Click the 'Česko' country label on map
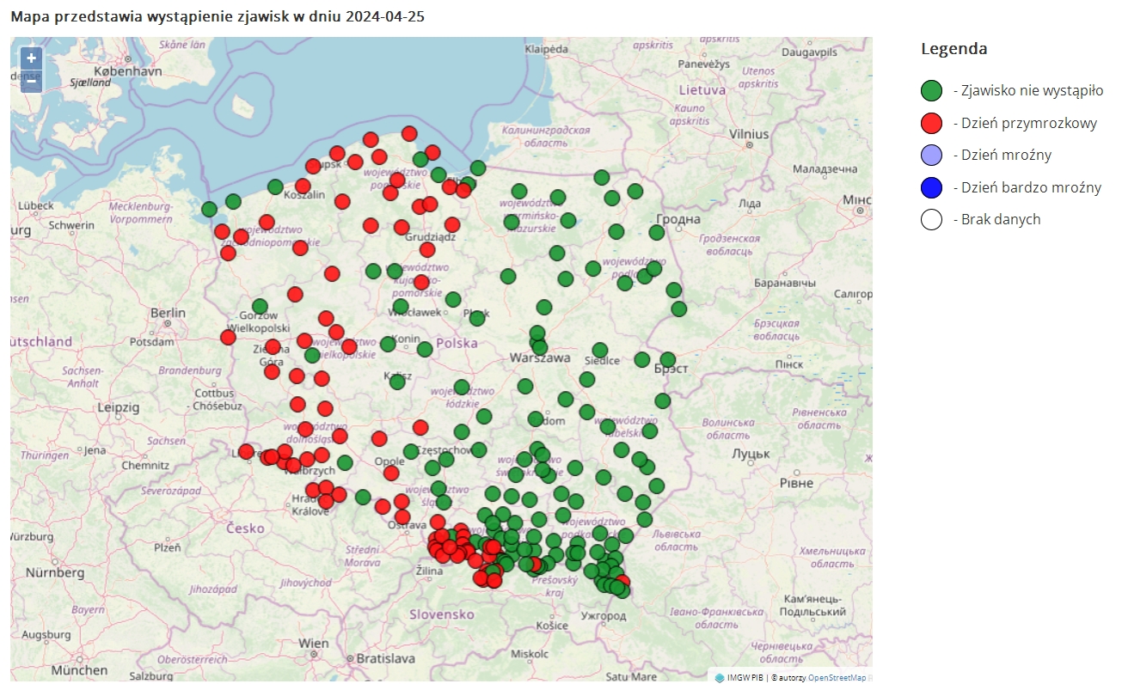The width and height of the screenshot is (1122, 684). point(246,528)
